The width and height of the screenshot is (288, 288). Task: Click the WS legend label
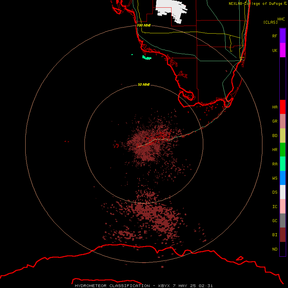[275, 178]
